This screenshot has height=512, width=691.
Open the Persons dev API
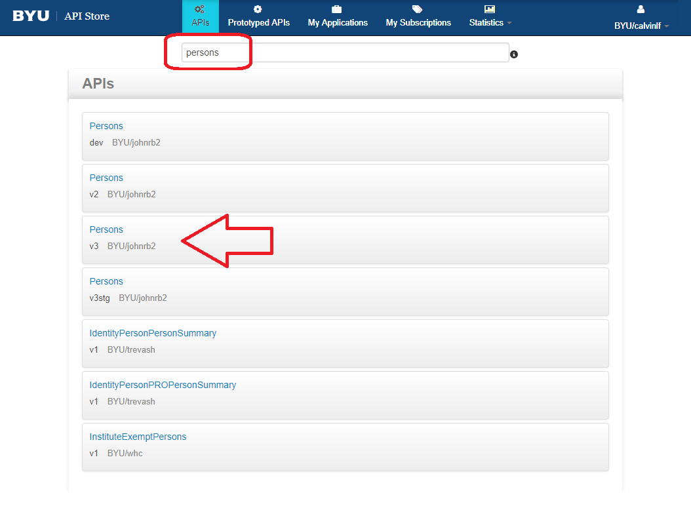[x=106, y=126]
